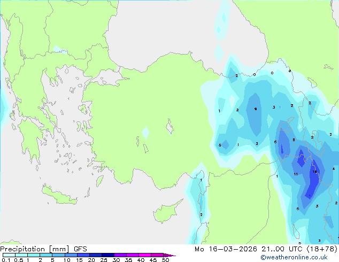Click the "Mo" weekday label

pyautogui.click(x=199, y=249)
